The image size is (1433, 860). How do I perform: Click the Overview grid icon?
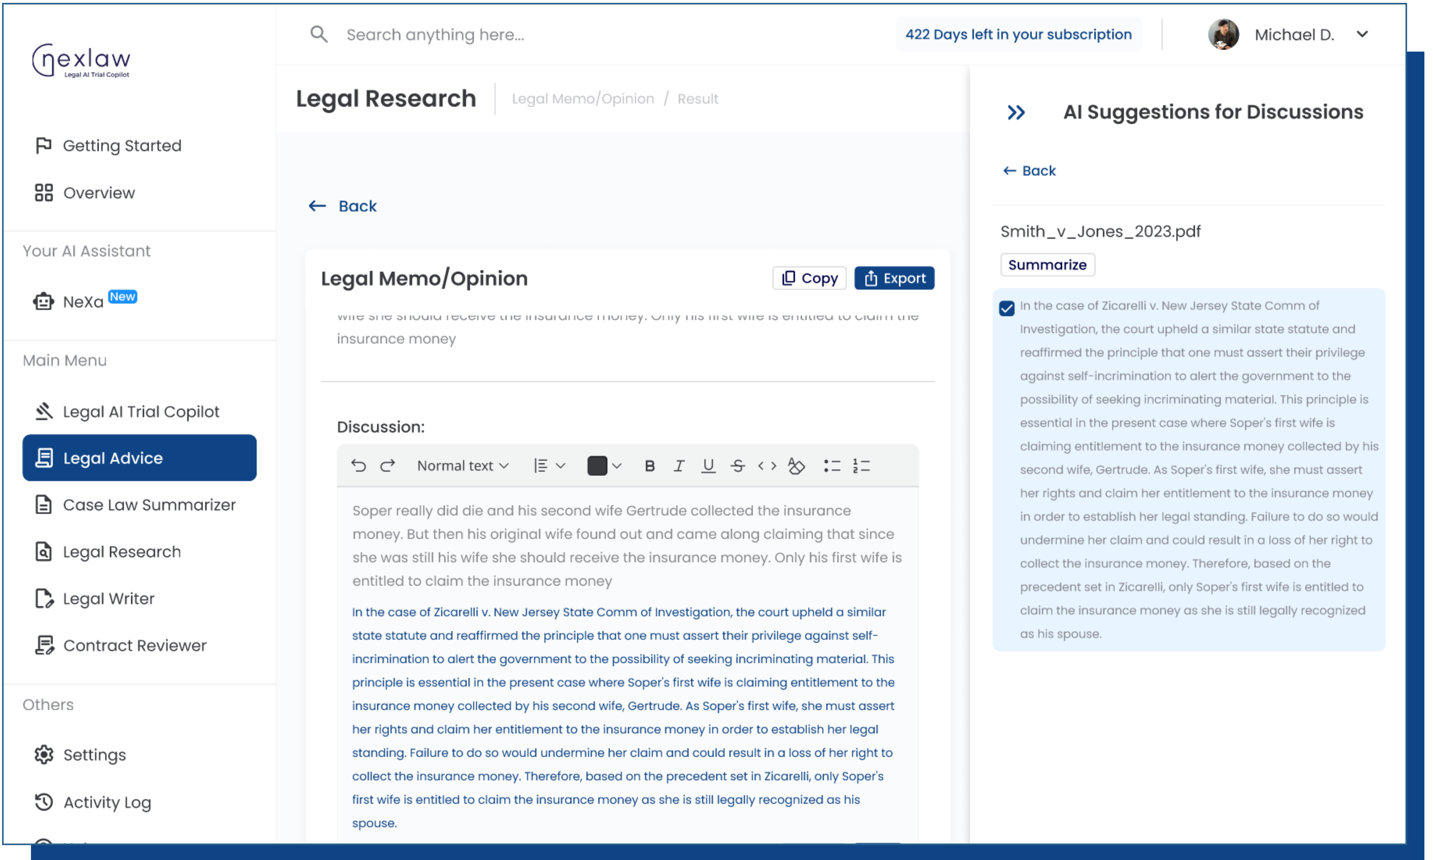coord(44,192)
